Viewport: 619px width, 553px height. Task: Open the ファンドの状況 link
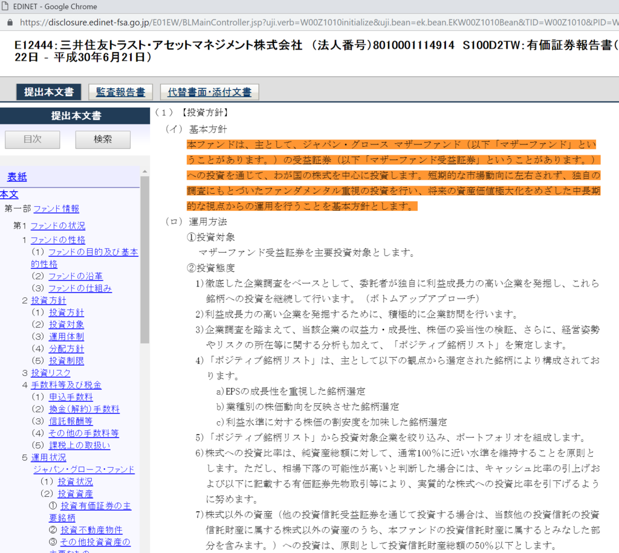[x=58, y=225]
